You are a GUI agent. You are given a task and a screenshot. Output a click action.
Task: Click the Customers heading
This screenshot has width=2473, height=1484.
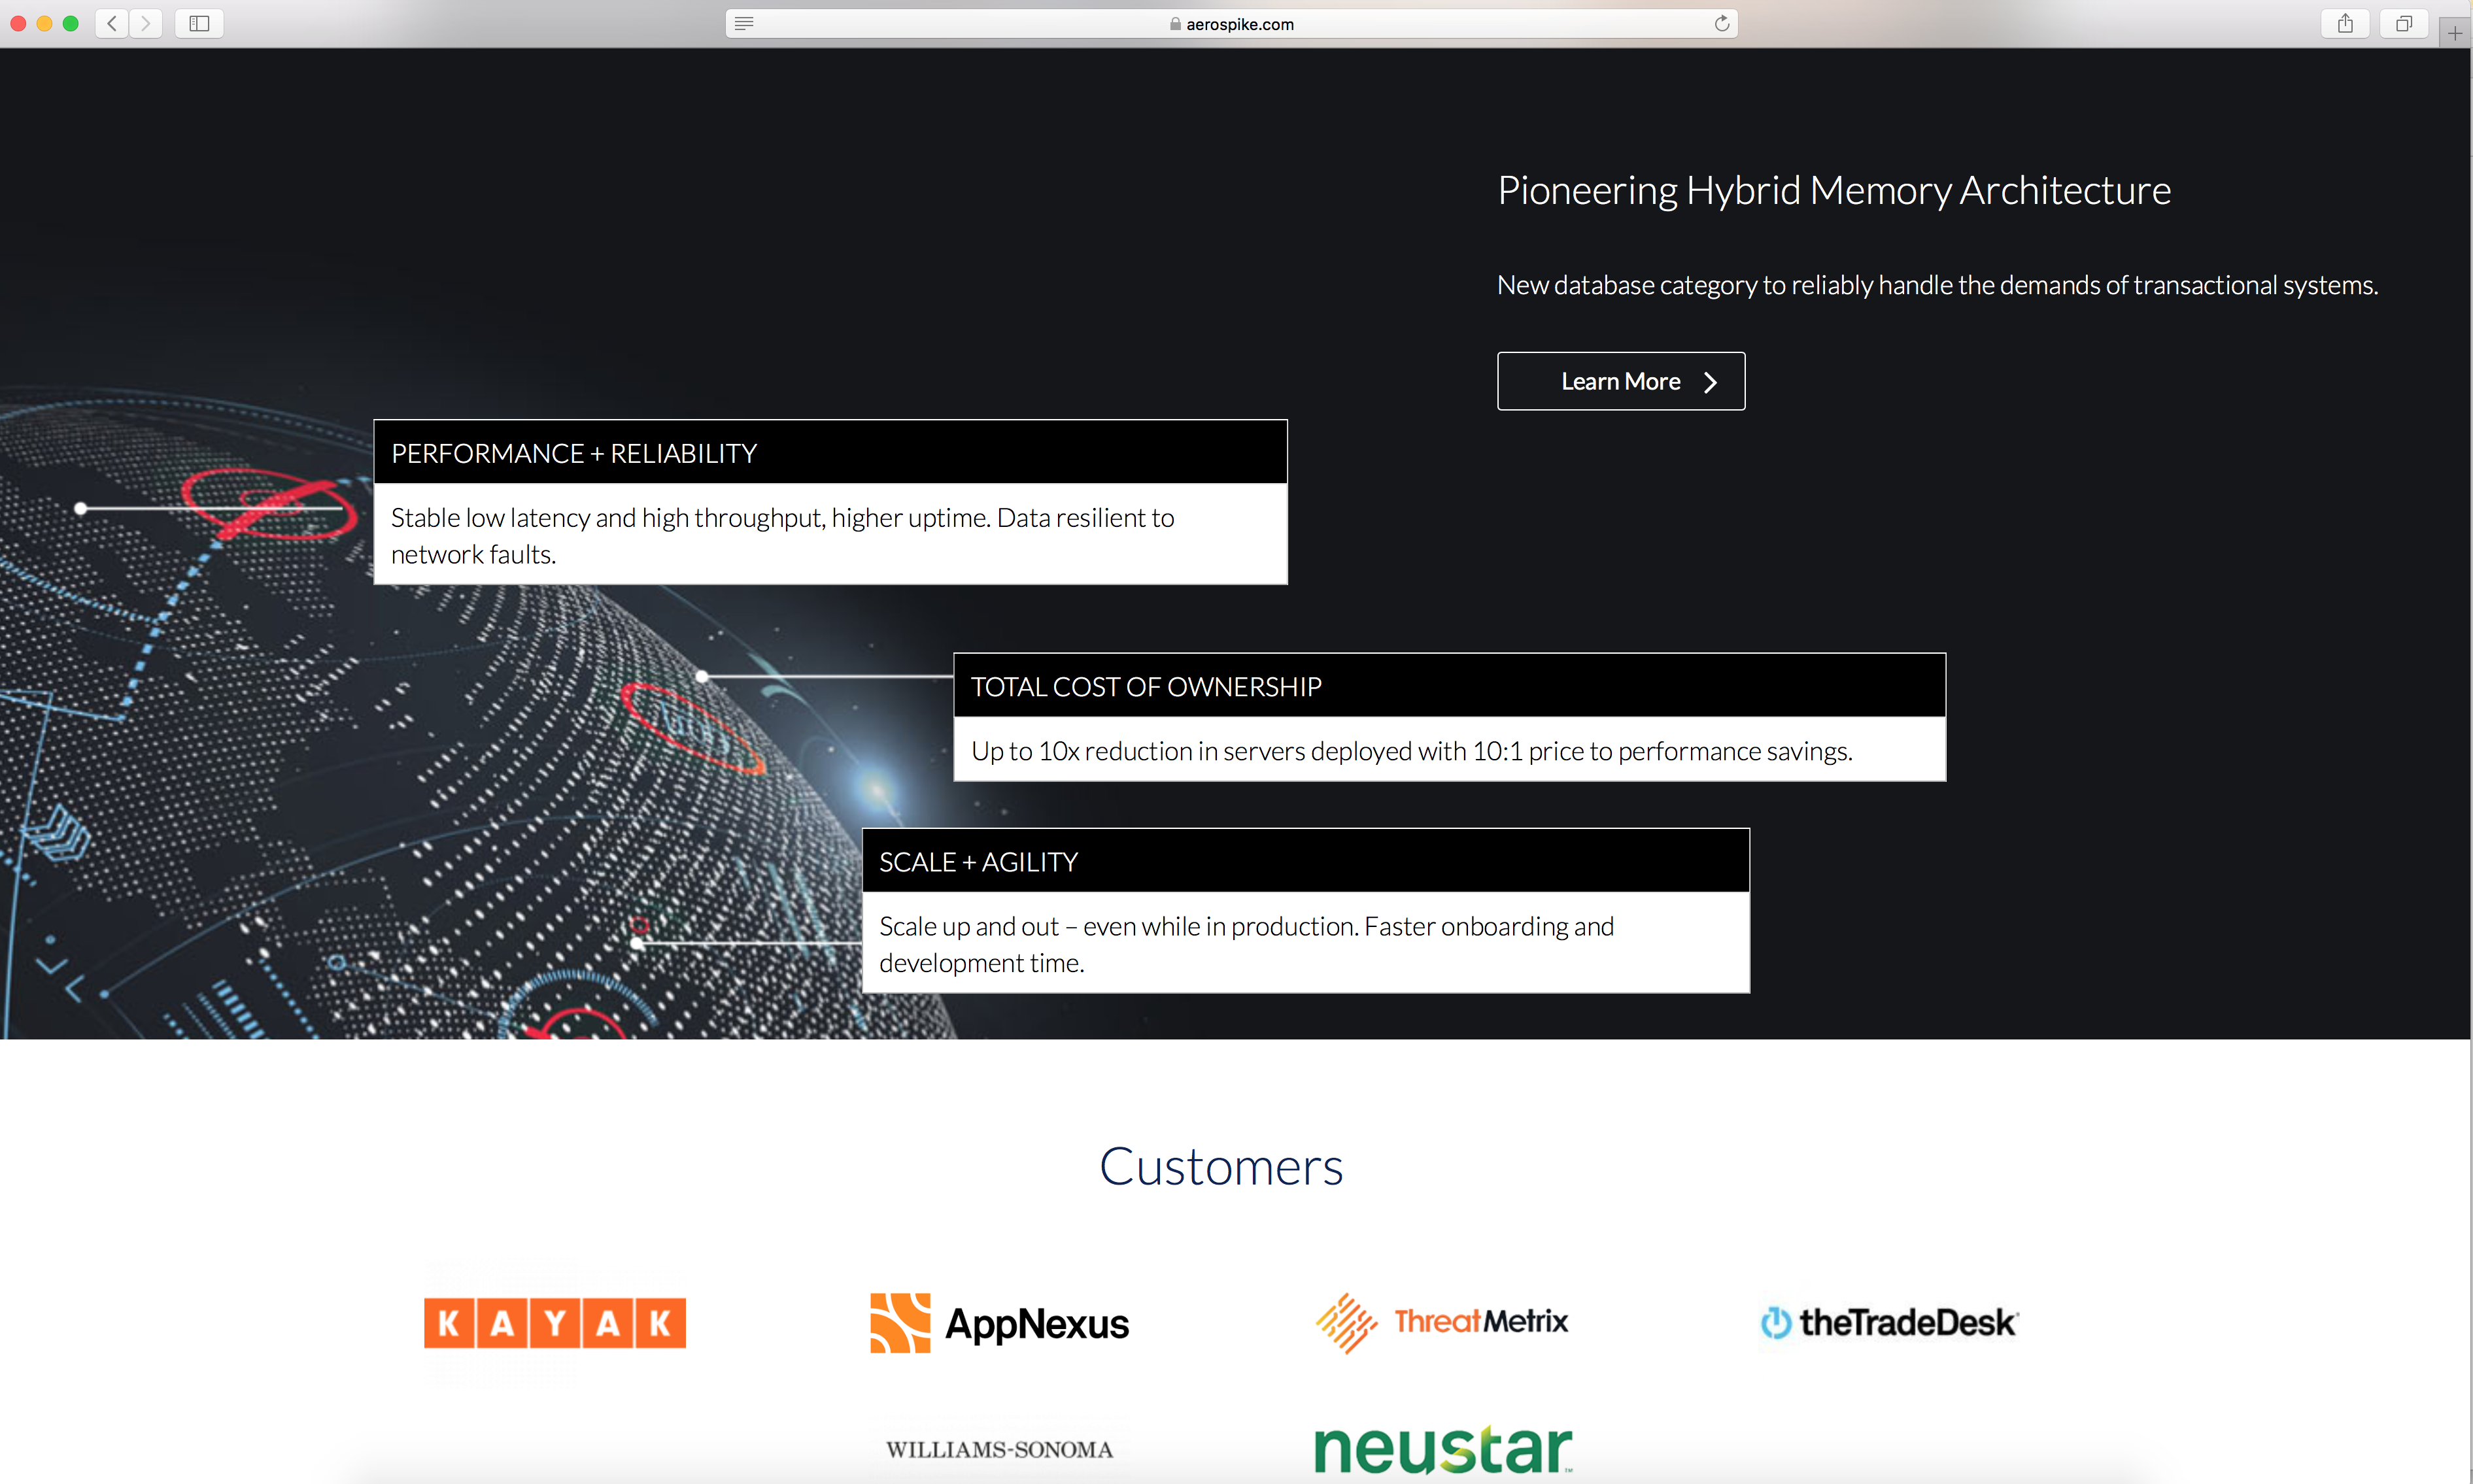1221,1166
